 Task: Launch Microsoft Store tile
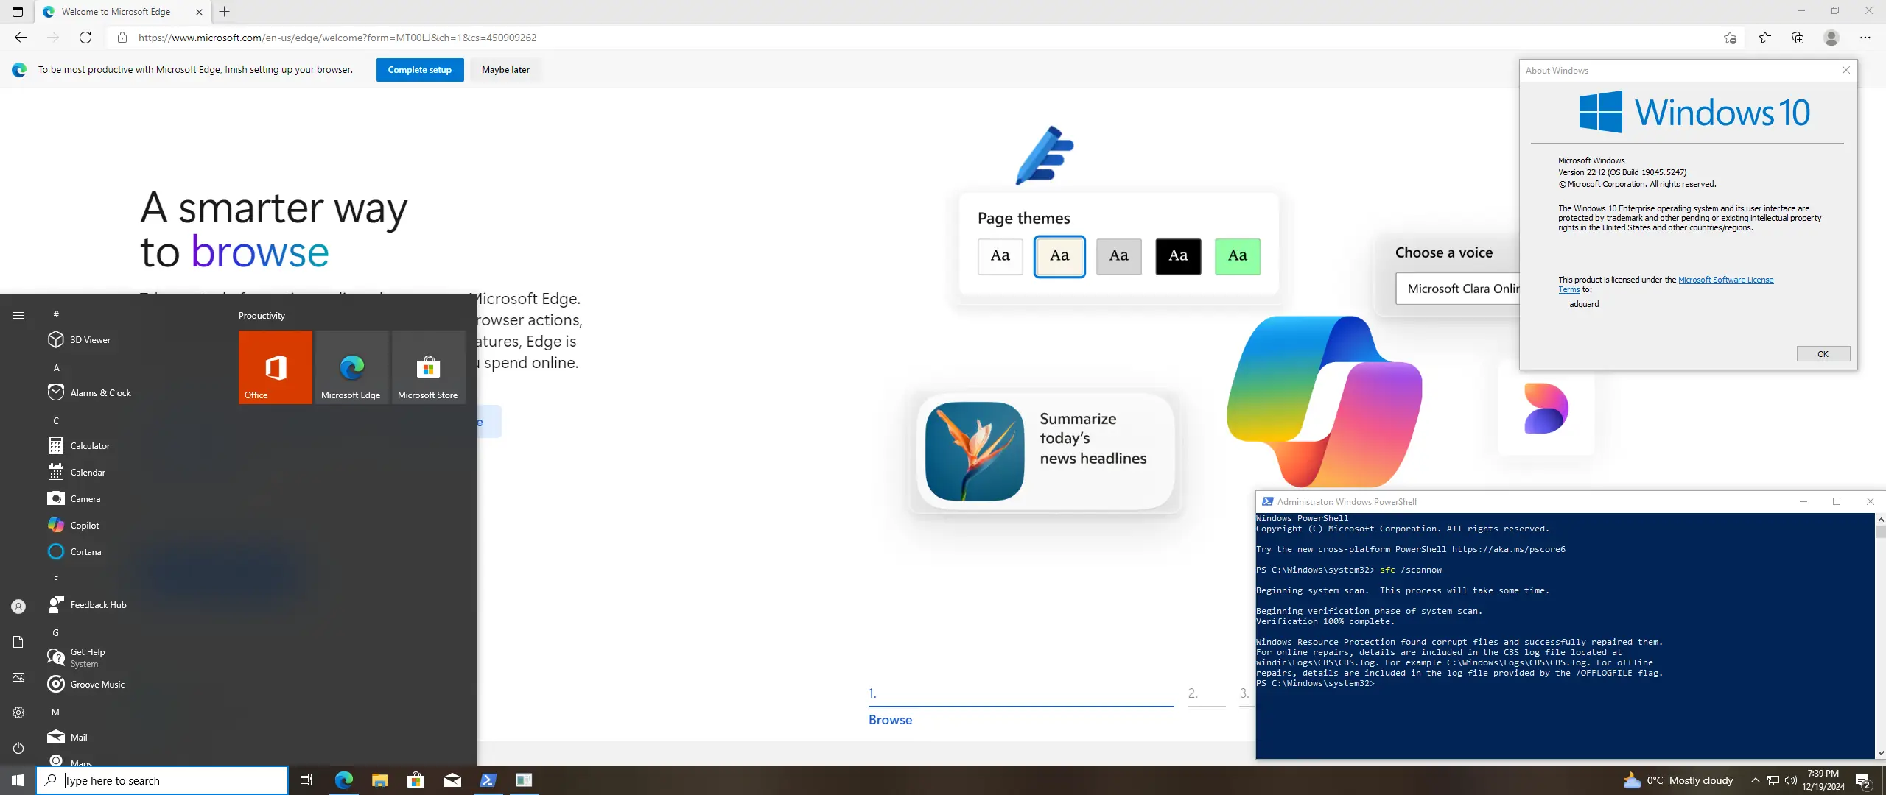point(428,367)
